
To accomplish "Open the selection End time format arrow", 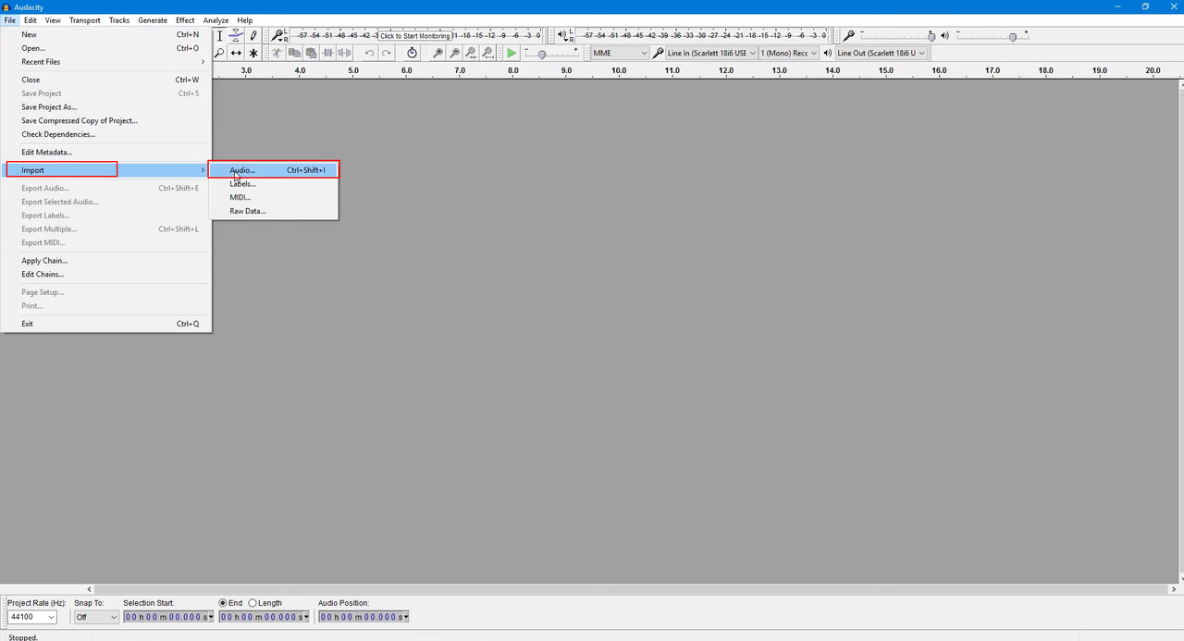I will pos(306,617).
